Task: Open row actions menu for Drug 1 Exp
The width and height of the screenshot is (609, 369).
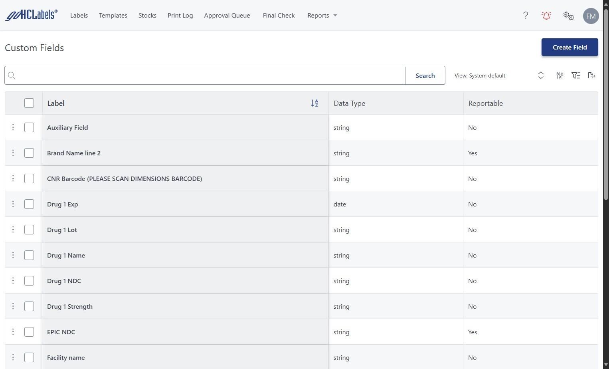Action: [13, 204]
